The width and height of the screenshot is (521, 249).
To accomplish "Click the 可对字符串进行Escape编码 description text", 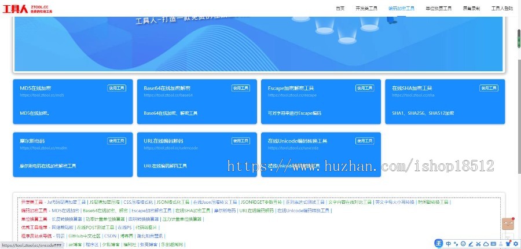I will pos(295,113).
